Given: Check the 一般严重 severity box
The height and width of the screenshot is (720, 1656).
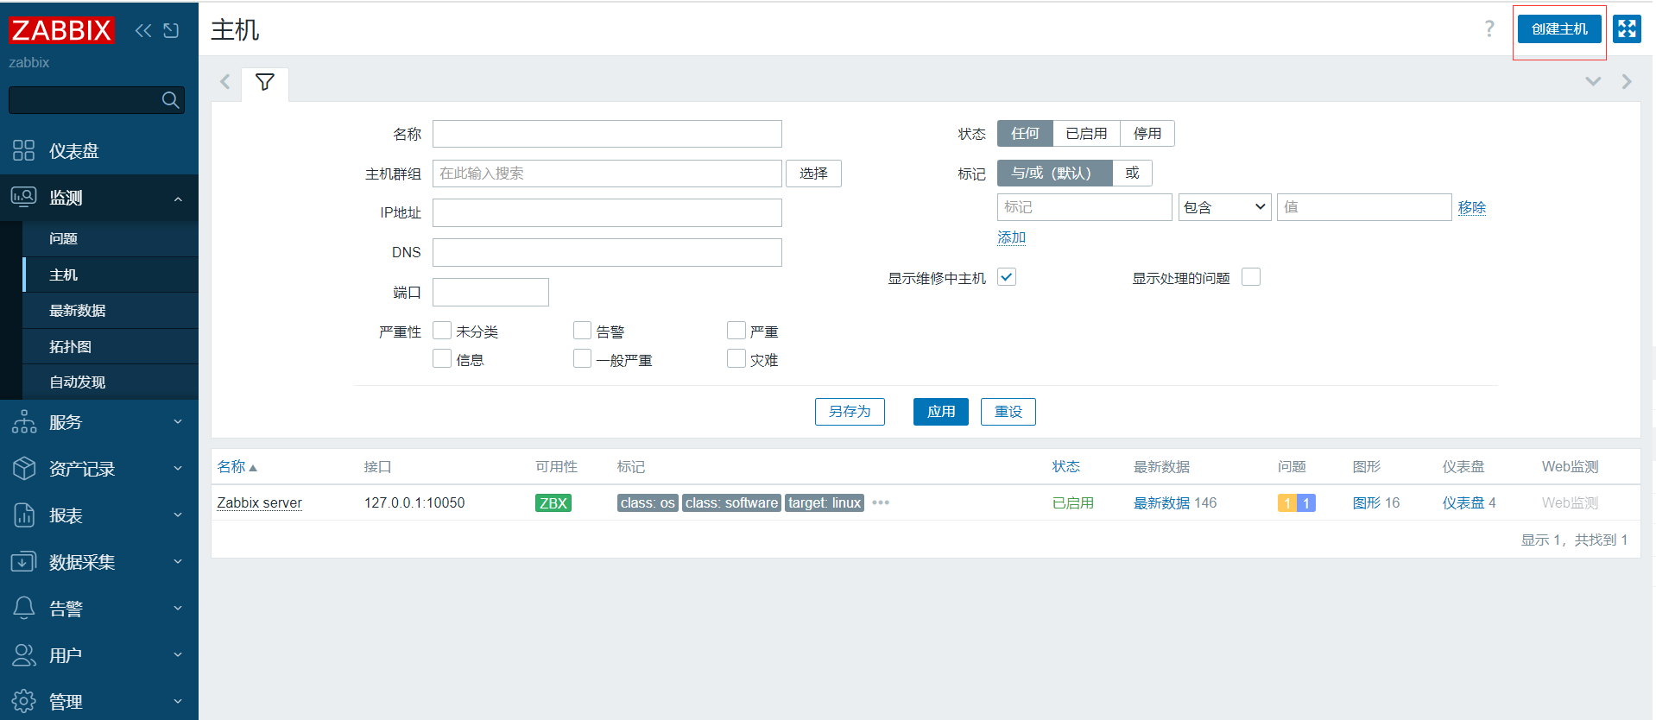Looking at the screenshot, I should pos(583,358).
